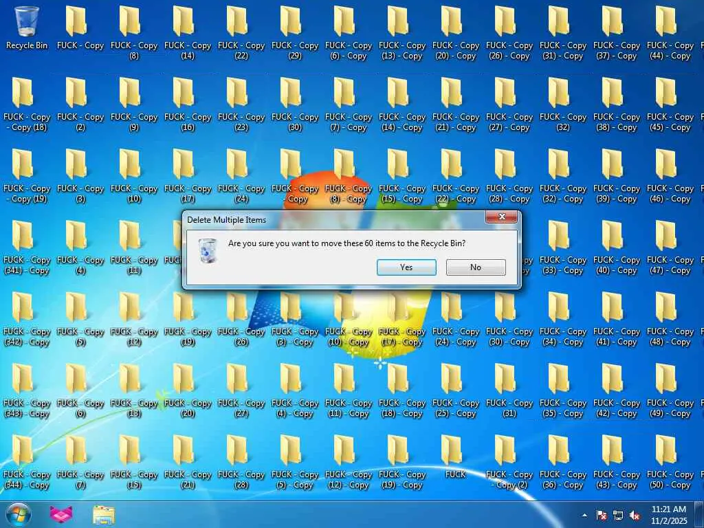Select folder "FUCK - Copy (343) - Copy"
Viewport: 704px width, 528px height.
27,390
